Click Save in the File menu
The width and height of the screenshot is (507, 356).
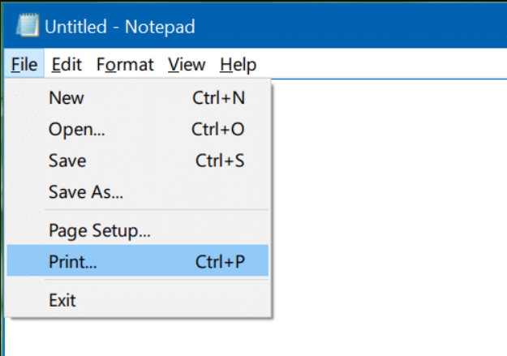(x=67, y=161)
